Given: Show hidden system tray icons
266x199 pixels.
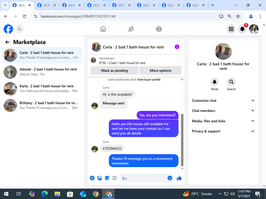Looking at the screenshot, I should [x=220, y=194].
